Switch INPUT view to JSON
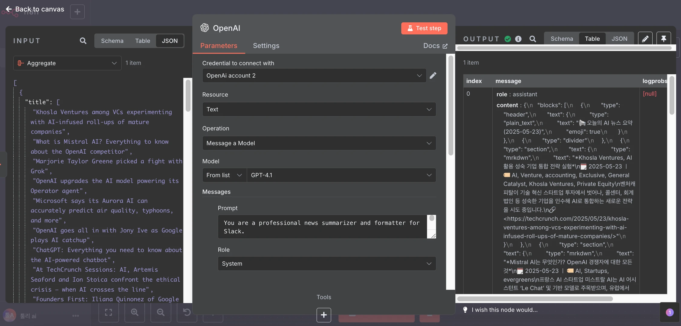 [170, 41]
